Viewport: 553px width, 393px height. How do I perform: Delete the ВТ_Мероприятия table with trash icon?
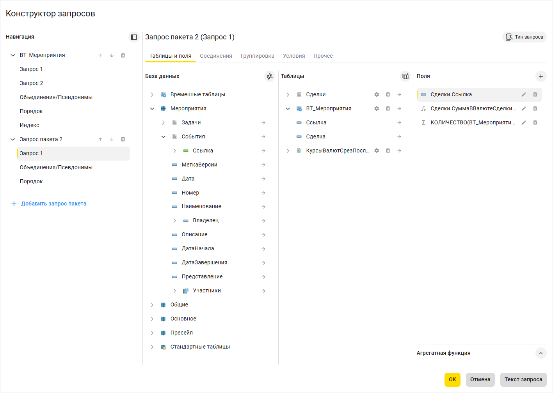[x=388, y=109]
